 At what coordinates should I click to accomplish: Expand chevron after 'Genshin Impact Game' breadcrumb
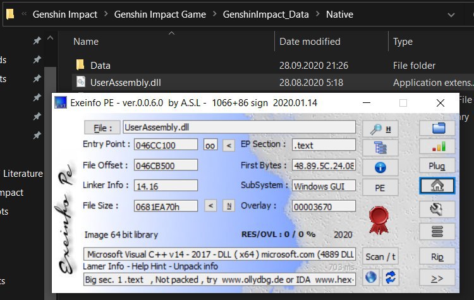(x=214, y=14)
